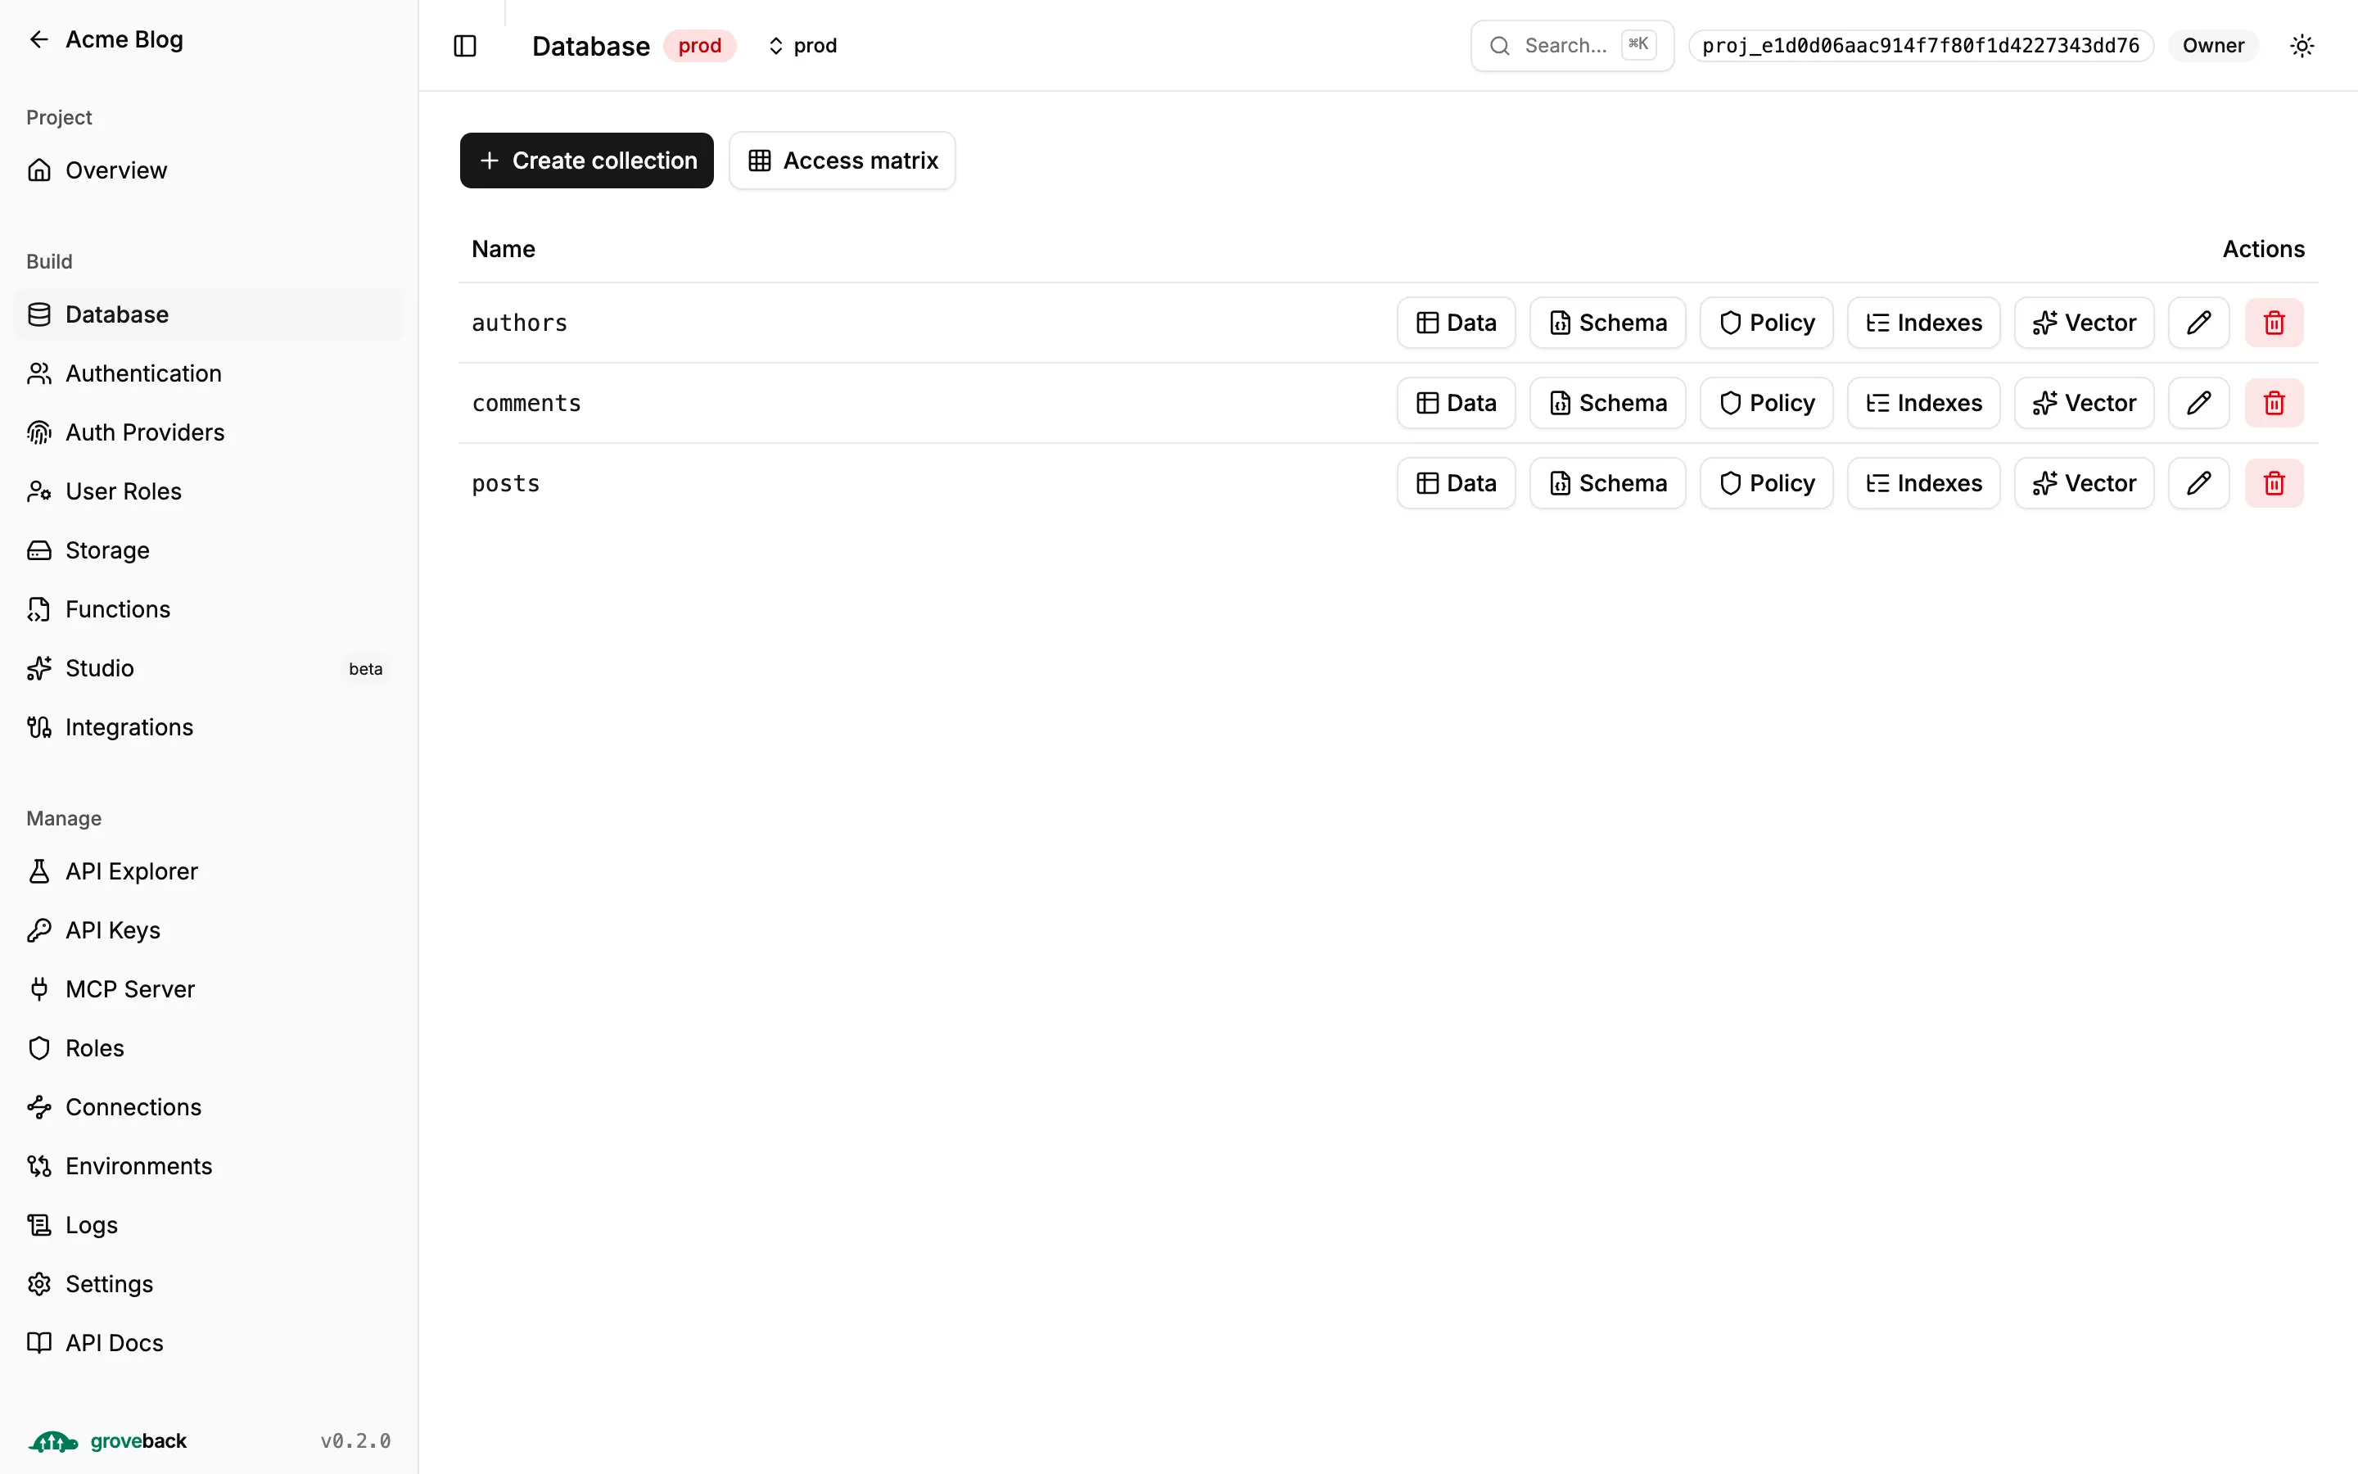2358x1474 pixels.
Task: Go to Environments
Action: click(209, 1166)
